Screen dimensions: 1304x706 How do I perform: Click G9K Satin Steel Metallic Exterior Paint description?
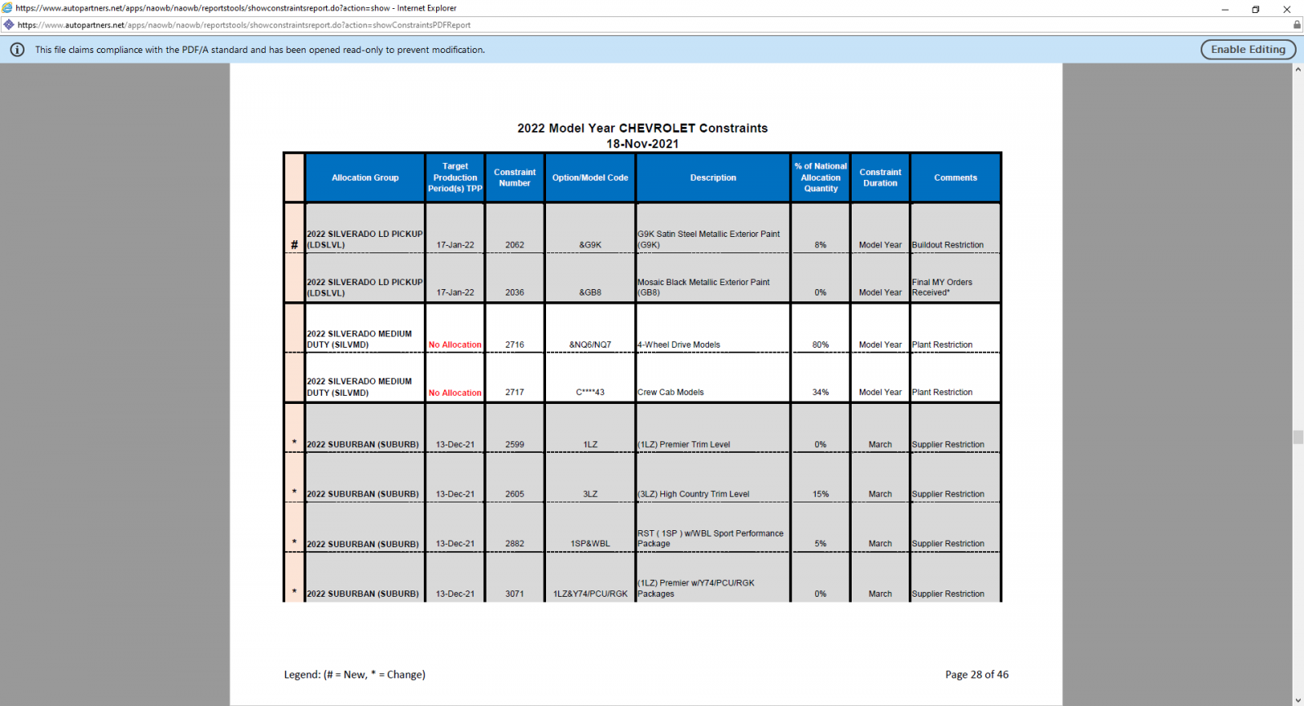(708, 239)
